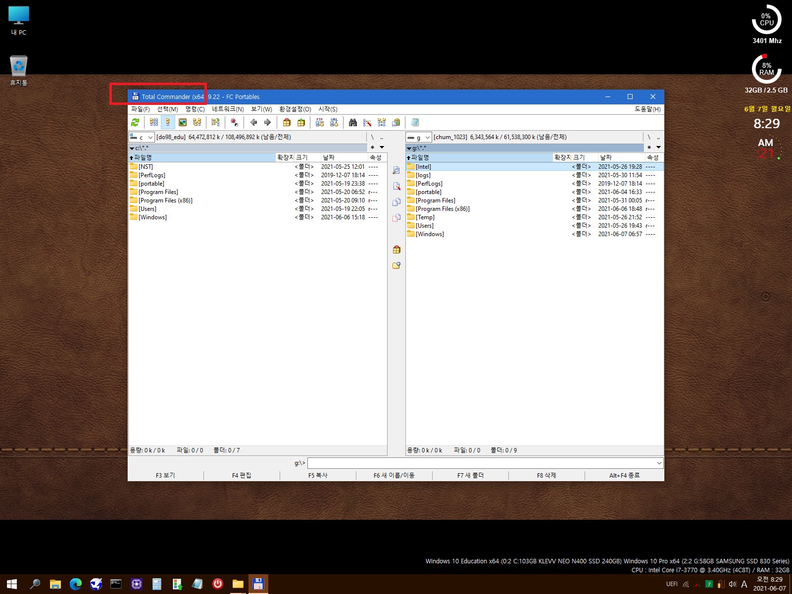Click the F3 보기 button

[166, 475]
